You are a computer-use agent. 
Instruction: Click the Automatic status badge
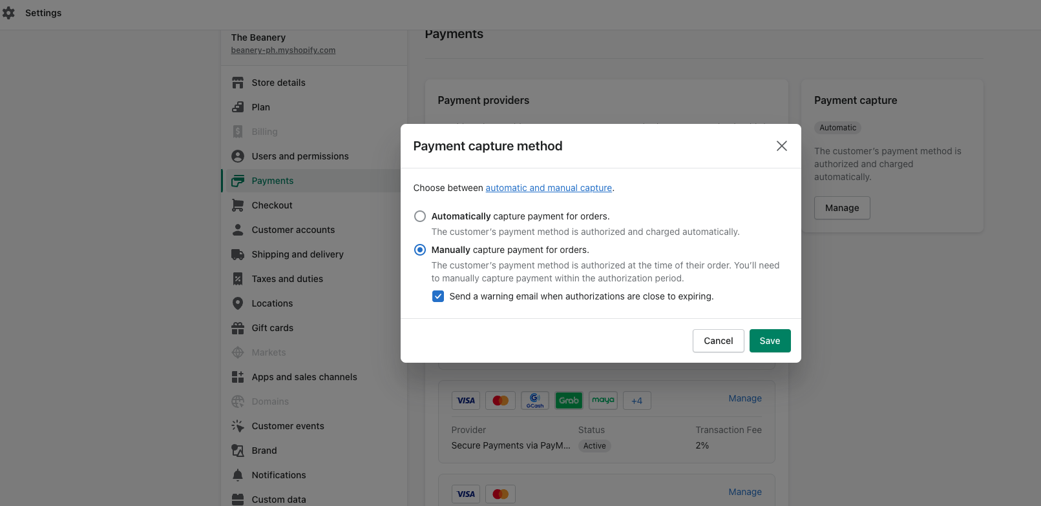[838, 128]
